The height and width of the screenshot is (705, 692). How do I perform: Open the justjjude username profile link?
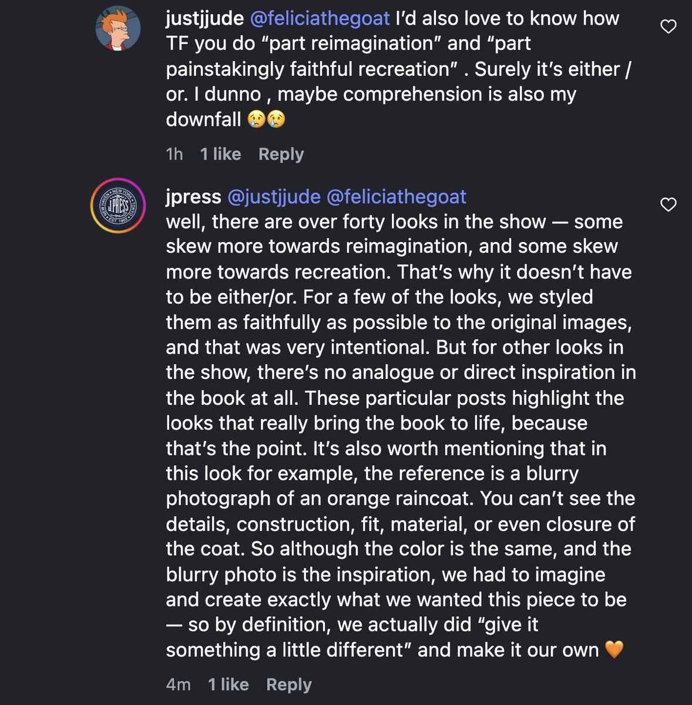(x=204, y=18)
